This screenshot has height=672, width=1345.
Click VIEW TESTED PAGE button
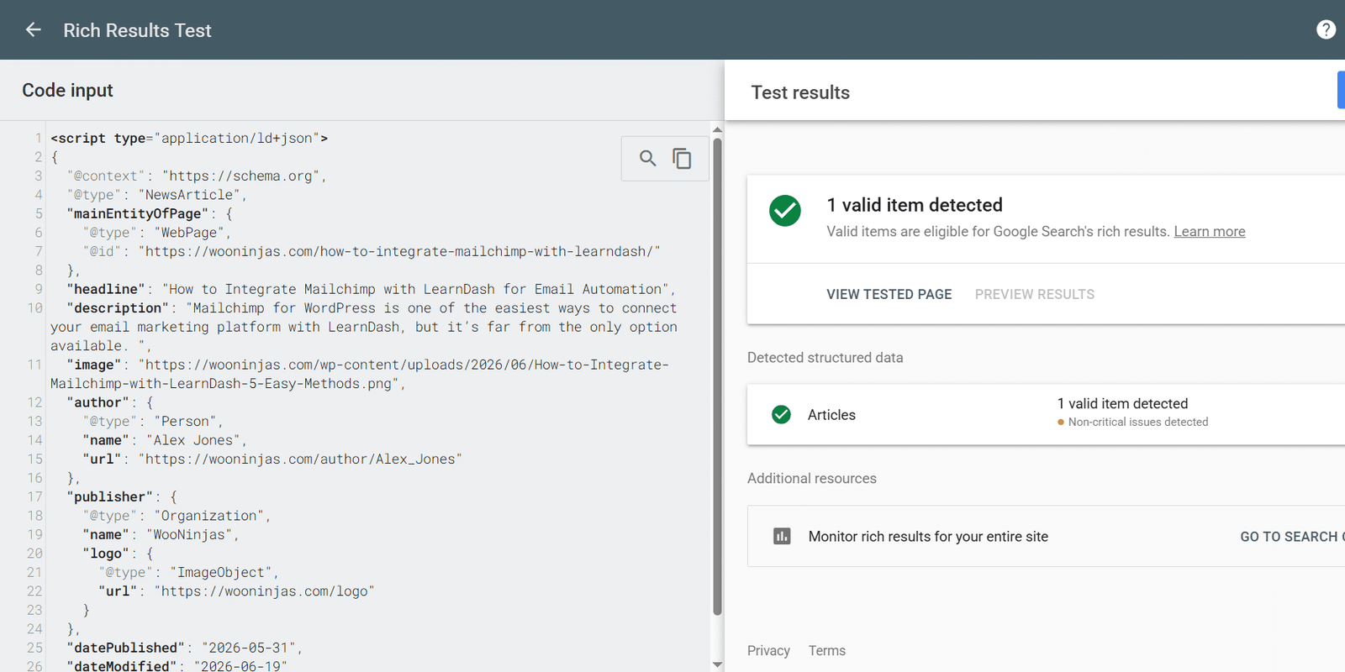point(889,295)
